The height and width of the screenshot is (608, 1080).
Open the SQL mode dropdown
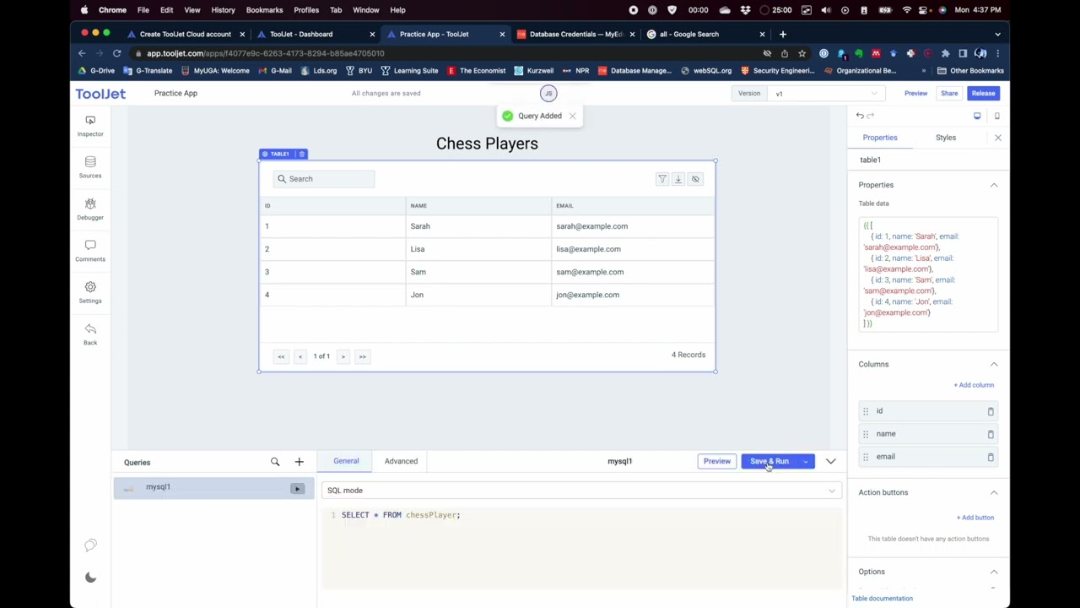(581, 491)
